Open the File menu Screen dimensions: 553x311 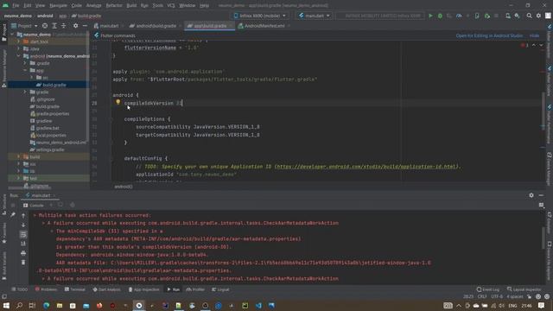coord(16,5)
